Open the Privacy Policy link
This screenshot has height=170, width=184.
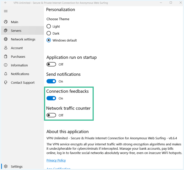coord(56,160)
